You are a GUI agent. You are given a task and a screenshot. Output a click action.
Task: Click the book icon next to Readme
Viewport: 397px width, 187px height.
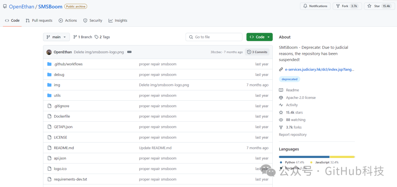pos(281,90)
